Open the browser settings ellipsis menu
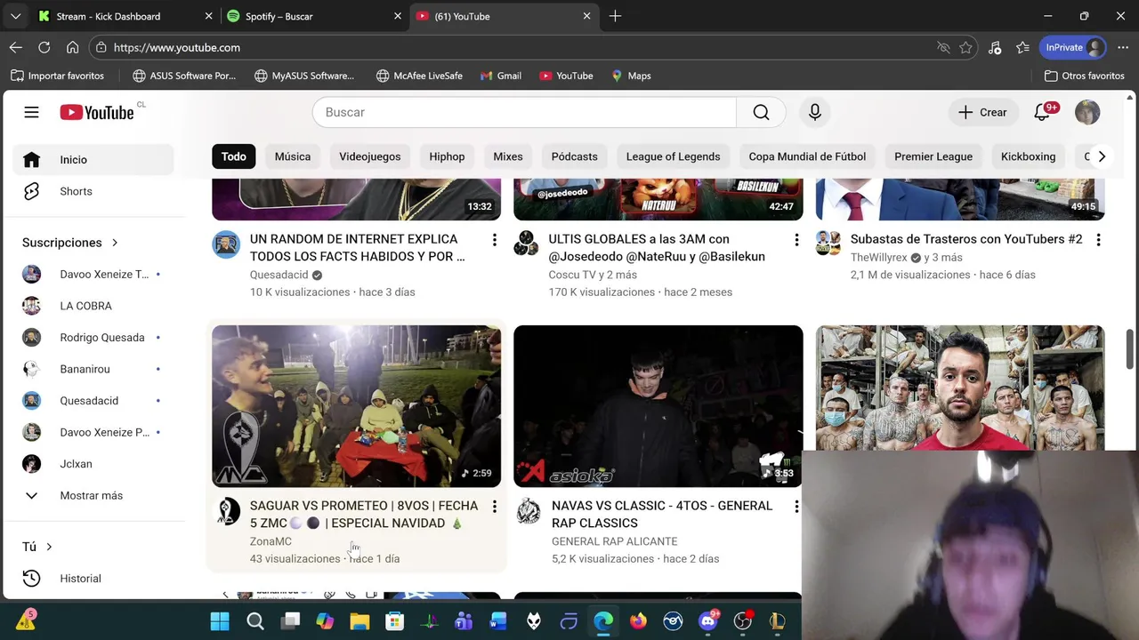This screenshot has width=1139, height=640. pyautogui.click(x=1123, y=48)
